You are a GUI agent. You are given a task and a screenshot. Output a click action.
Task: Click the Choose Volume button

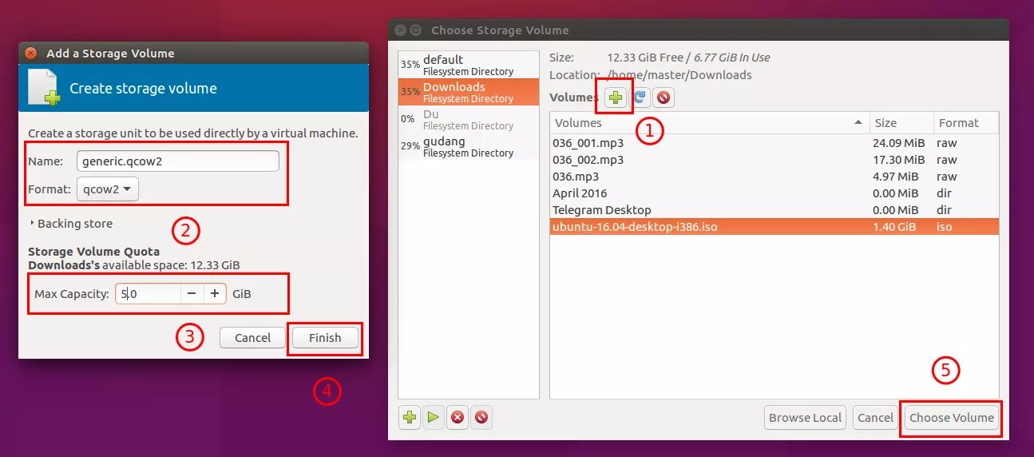952,417
